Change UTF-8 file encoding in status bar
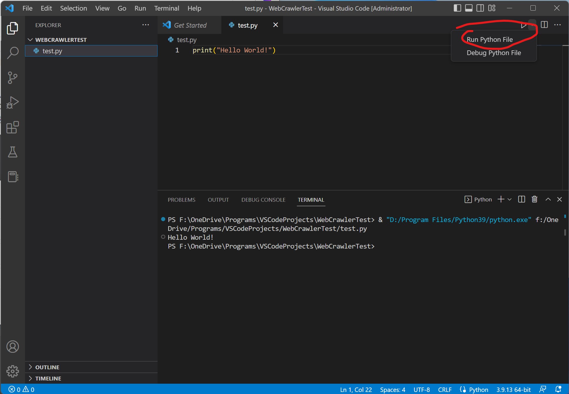Viewport: 569px width, 394px height. (x=421, y=389)
